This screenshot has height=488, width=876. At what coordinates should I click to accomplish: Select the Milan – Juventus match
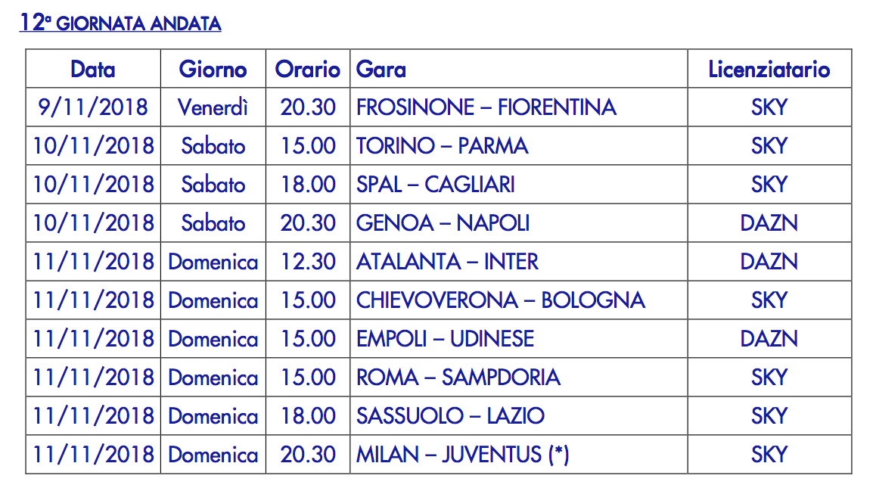[462, 455]
